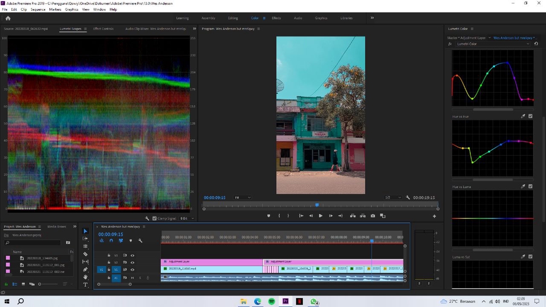Reset the Lumetri Color effect
The height and width of the screenshot is (307, 546).
(x=536, y=44)
